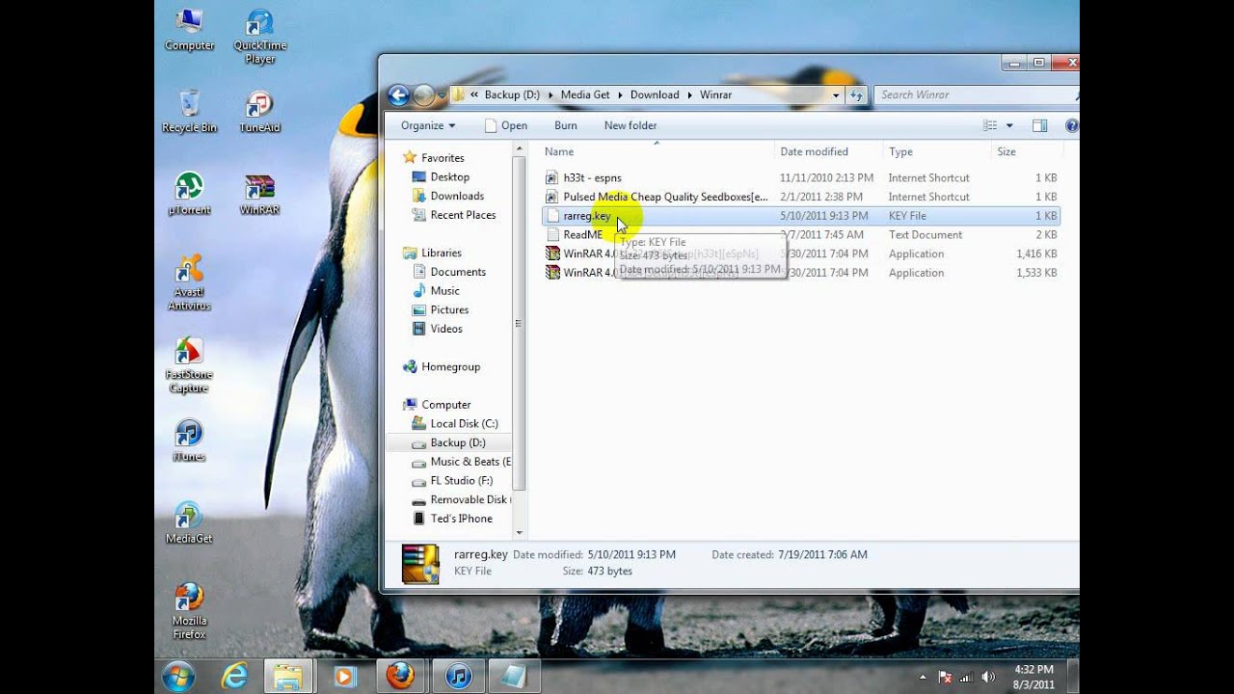Open the Organize menu
The image size is (1234, 694).
coord(428,125)
